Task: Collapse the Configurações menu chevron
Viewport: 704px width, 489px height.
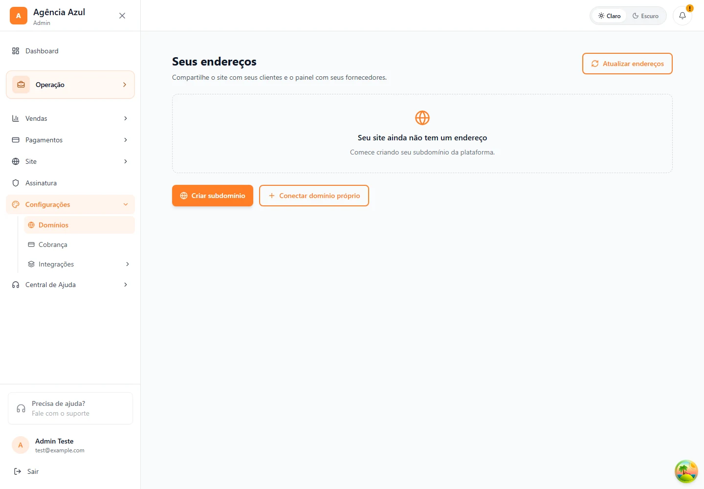Action: (126, 204)
